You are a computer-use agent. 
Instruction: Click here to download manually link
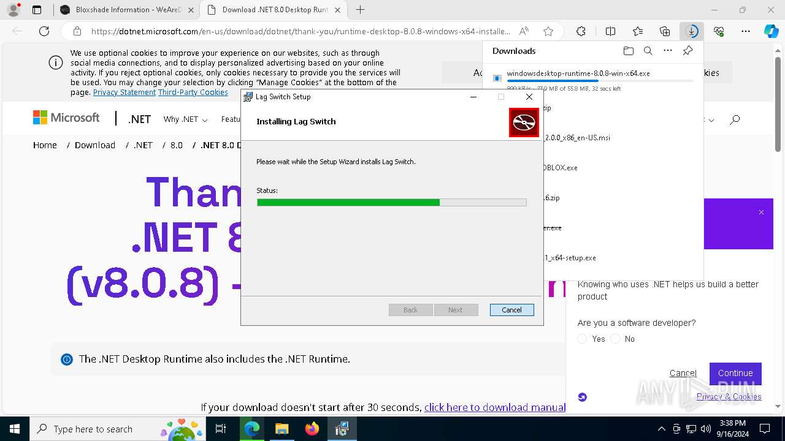click(x=495, y=407)
